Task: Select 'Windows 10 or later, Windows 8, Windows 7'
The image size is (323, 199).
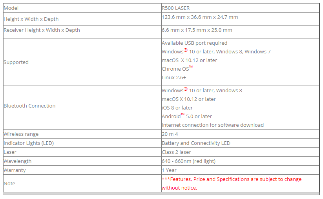Action: pyautogui.click(x=216, y=51)
